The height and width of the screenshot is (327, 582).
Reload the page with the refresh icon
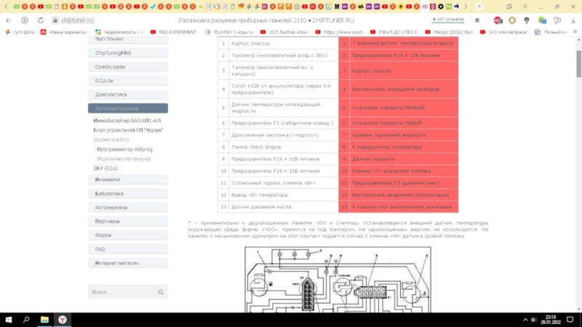click(41, 20)
